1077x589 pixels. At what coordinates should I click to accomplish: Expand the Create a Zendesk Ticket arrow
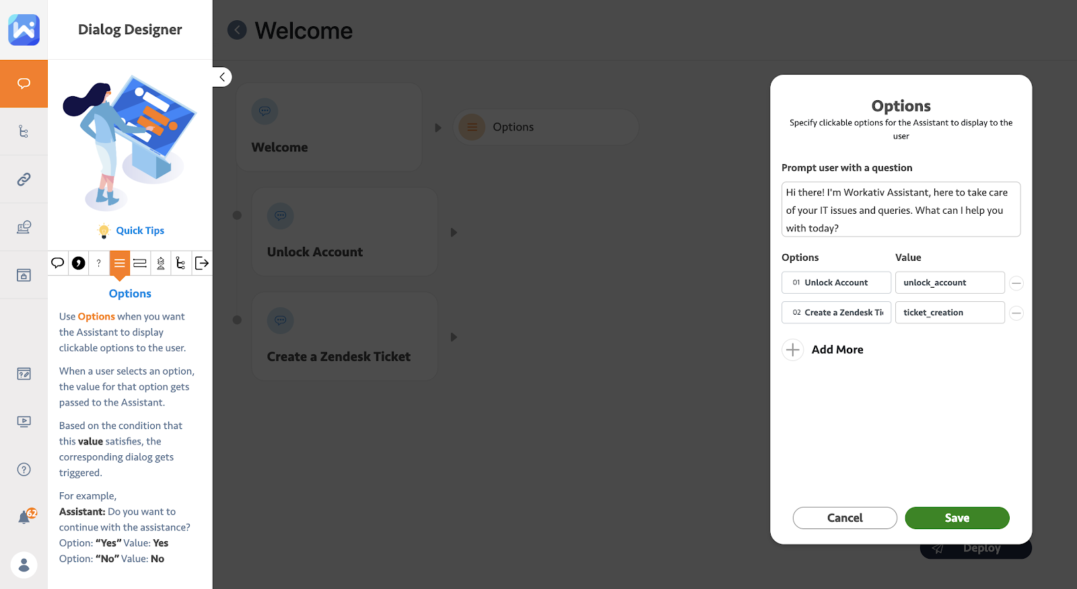click(454, 337)
